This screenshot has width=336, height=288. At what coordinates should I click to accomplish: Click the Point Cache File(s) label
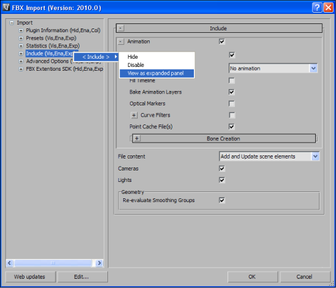tap(151, 127)
